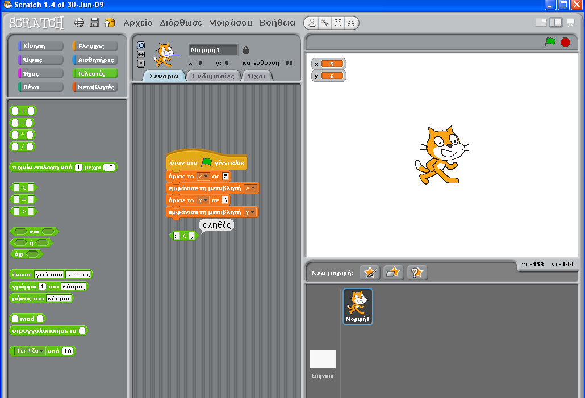Click value 5 in the set x block

(x=225, y=177)
